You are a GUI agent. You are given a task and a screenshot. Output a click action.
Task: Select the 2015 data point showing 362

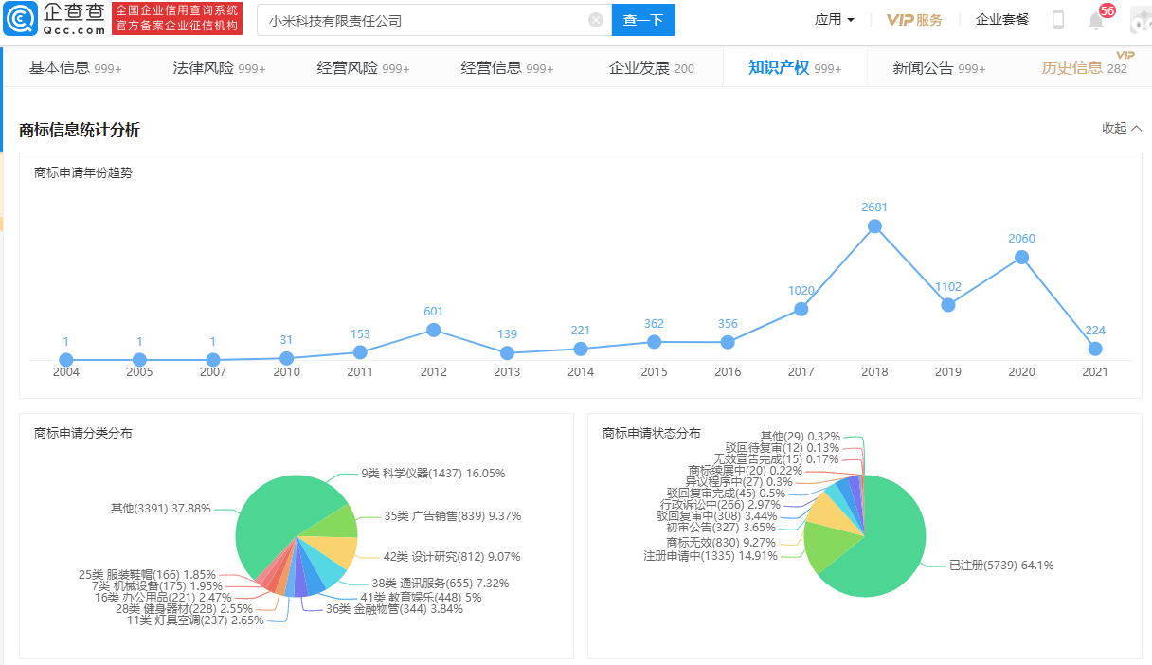654,342
